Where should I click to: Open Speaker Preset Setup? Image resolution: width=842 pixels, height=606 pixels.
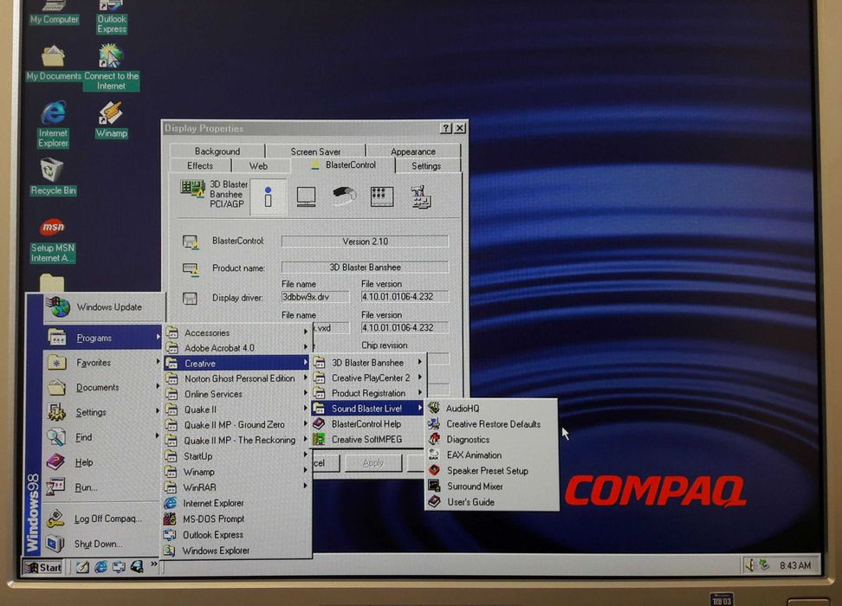coord(491,471)
